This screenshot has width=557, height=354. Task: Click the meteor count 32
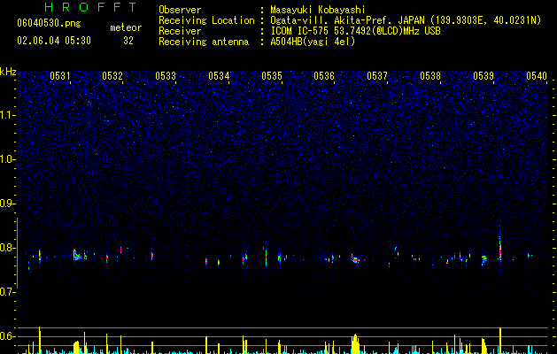point(128,41)
